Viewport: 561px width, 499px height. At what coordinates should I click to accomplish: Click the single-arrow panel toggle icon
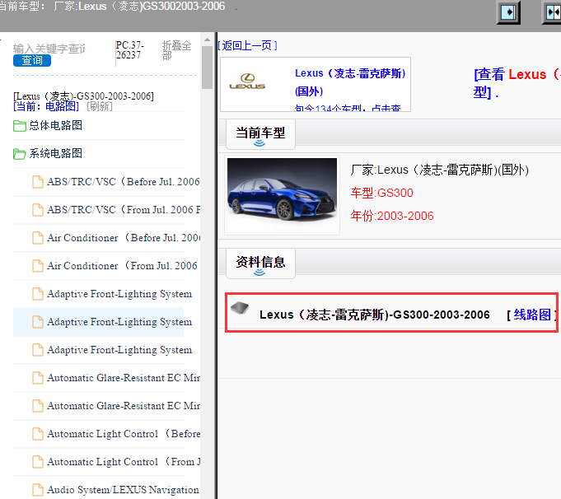click(508, 12)
